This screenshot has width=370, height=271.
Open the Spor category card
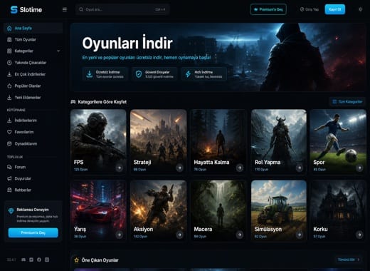pyautogui.click(x=339, y=142)
